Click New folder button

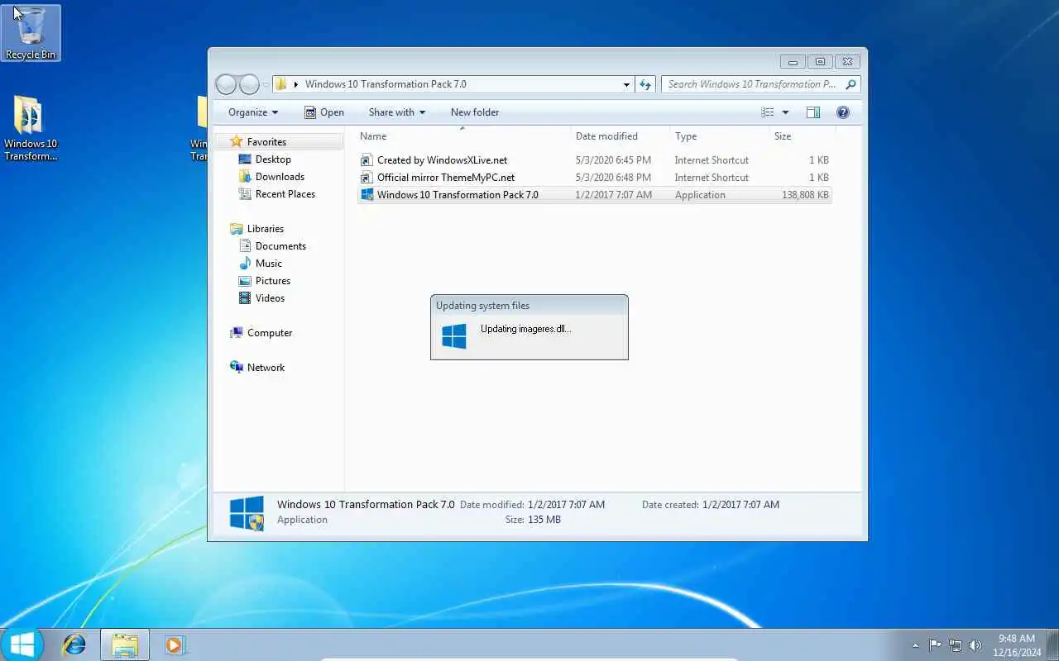pyautogui.click(x=475, y=112)
